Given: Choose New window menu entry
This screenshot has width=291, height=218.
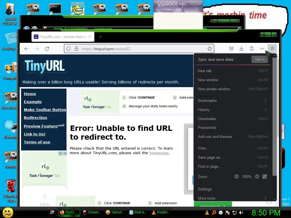Looking at the screenshot, I should [x=233, y=80].
